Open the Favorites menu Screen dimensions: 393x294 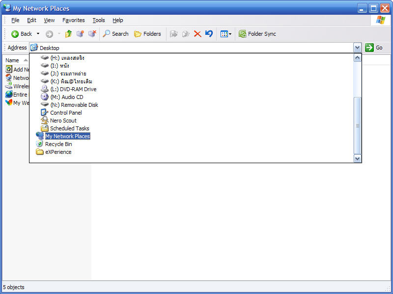point(73,20)
